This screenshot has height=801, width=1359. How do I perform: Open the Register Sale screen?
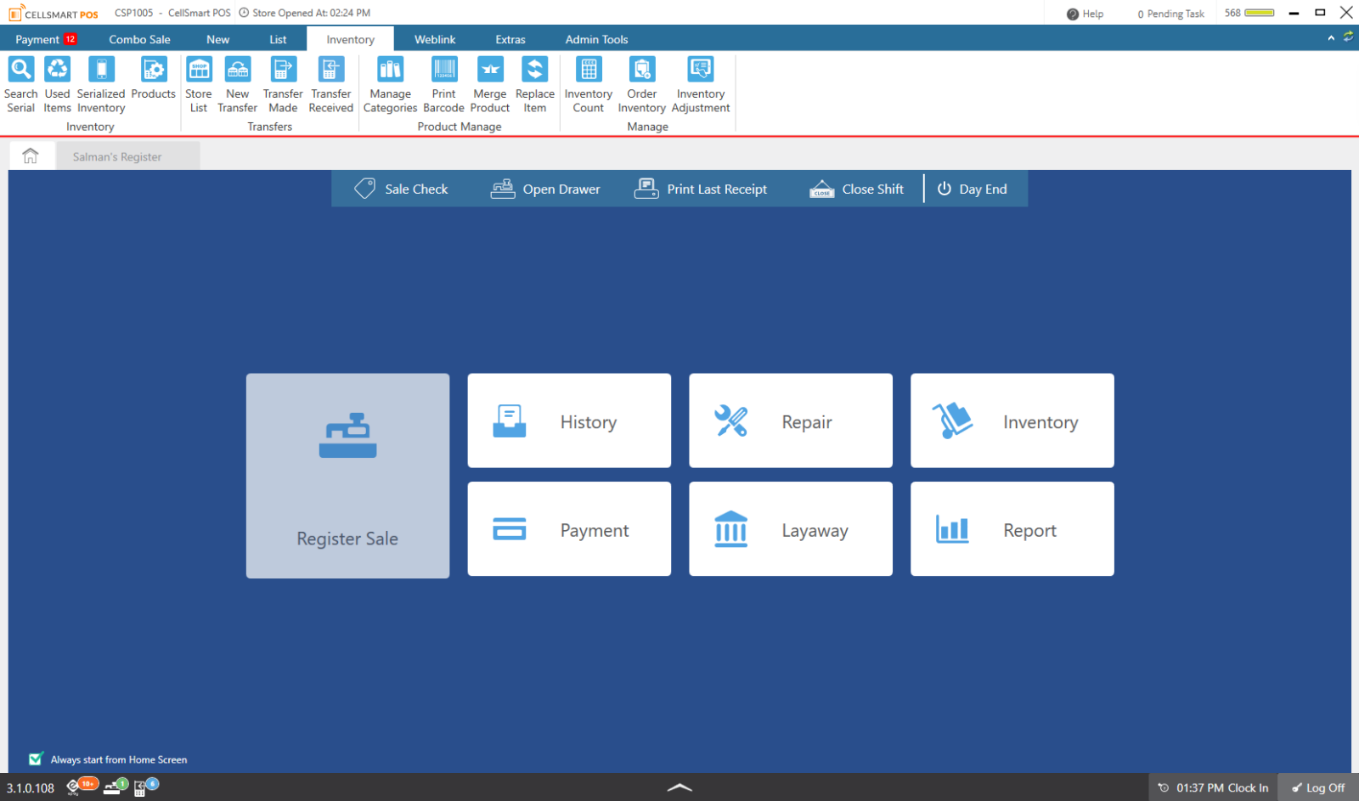point(347,476)
